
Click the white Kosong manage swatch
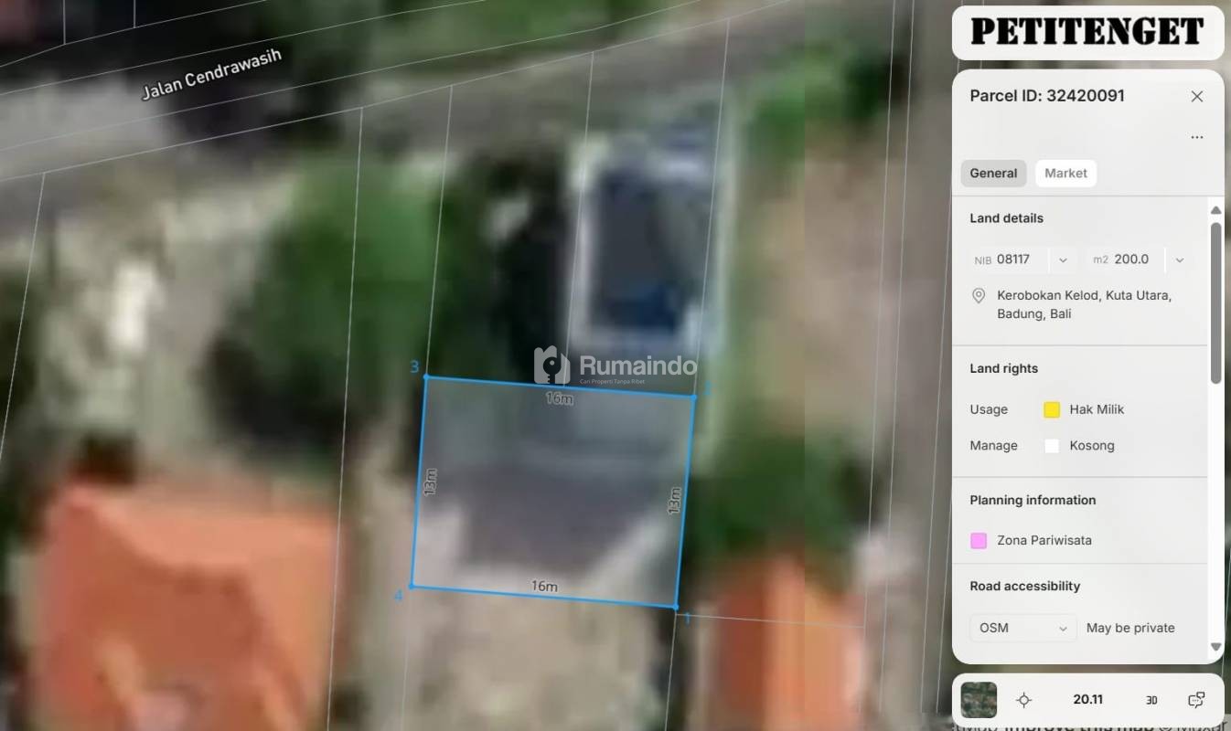[1052, 446]
